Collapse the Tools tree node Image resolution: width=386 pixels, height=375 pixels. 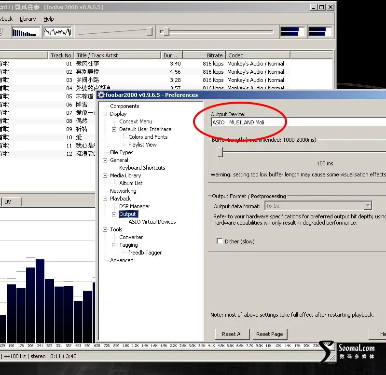pyautogui.click(x=105, y=229)
